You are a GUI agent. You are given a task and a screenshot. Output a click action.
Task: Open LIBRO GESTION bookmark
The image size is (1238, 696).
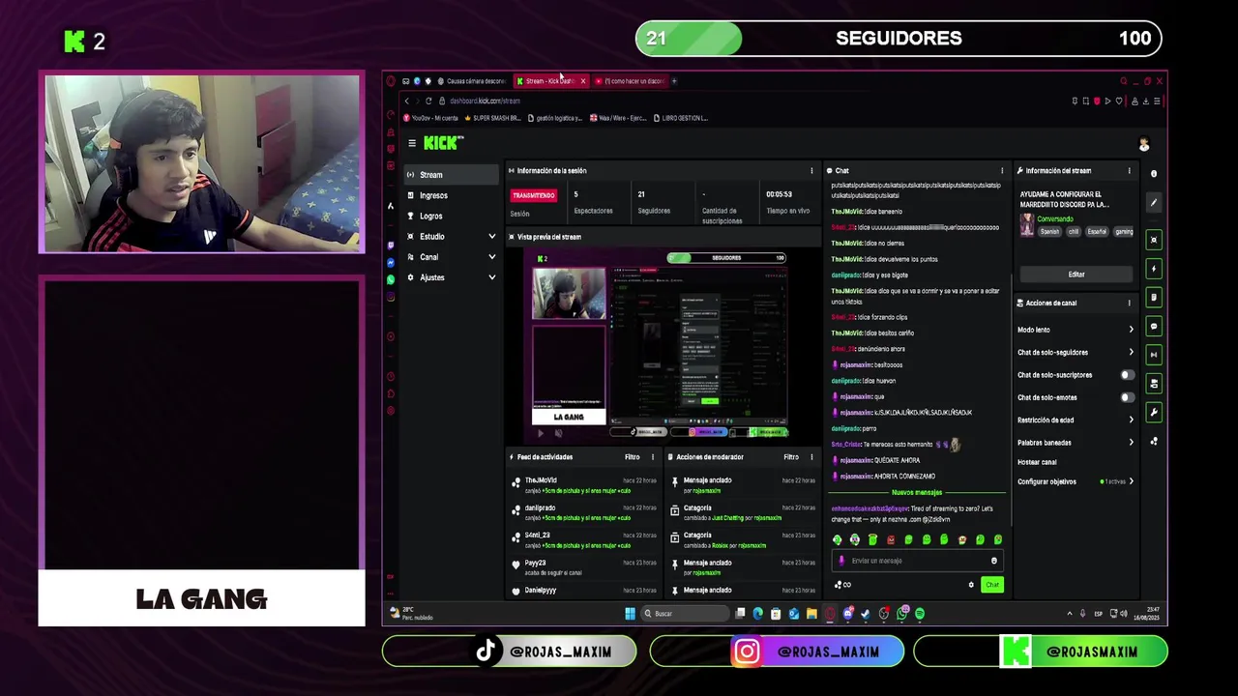coord(681,118)
